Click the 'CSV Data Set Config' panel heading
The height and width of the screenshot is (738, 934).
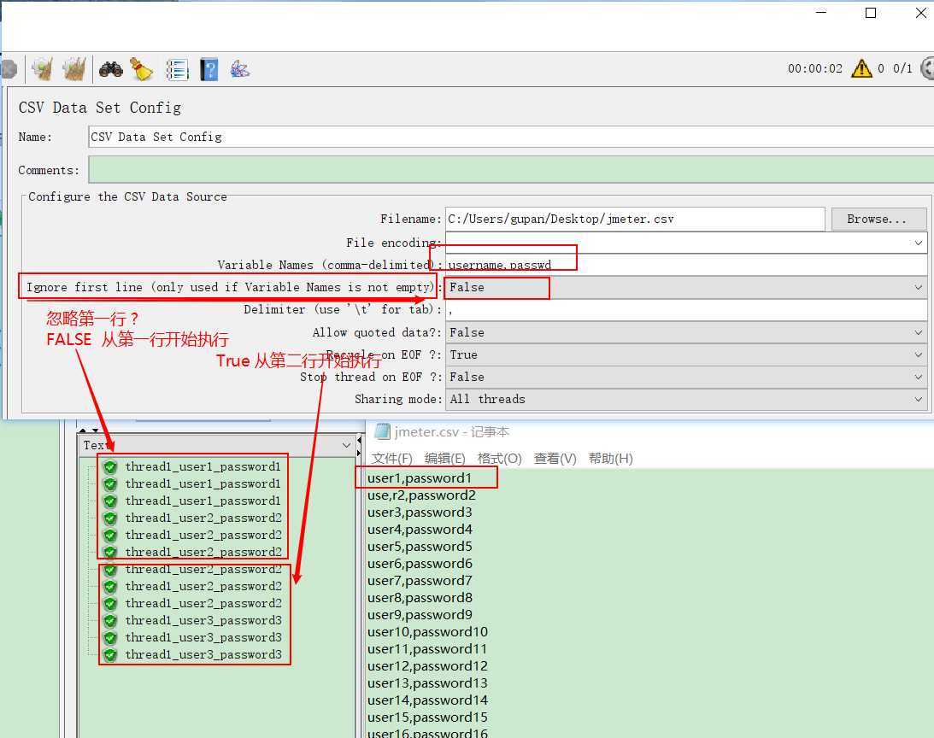(99, 108)
